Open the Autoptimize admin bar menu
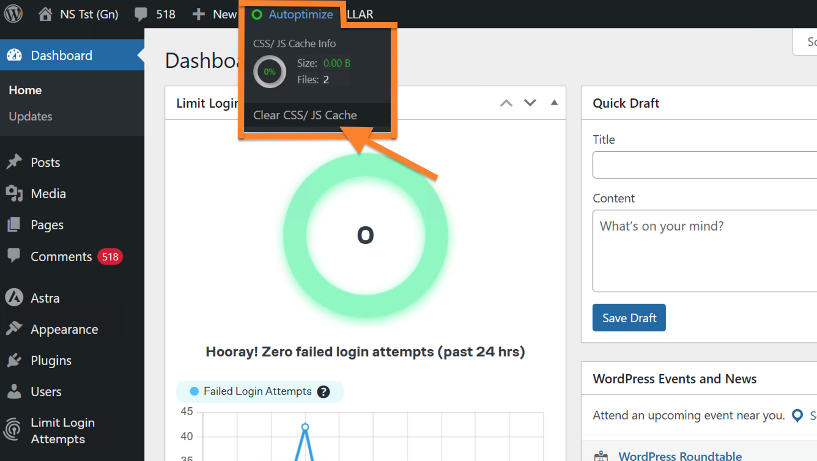 pos(293,14)
